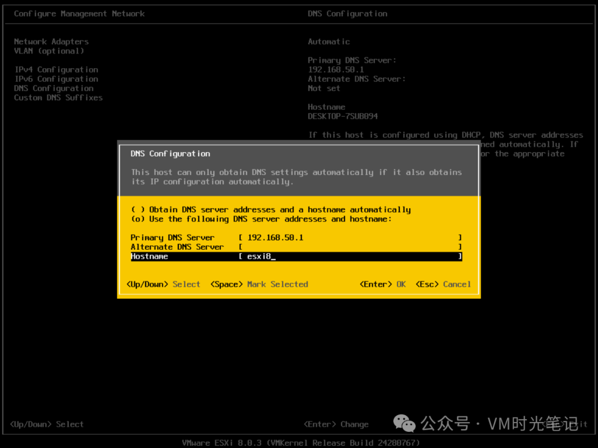Click the <Enter> Change hint at the bottom

tap(336, 424)
